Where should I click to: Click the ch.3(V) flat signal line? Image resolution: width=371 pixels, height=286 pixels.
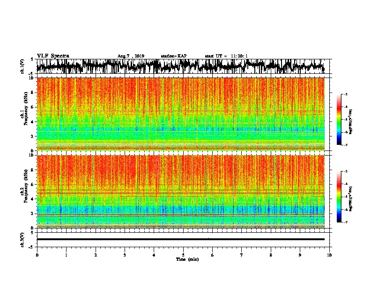pos(181,239)
